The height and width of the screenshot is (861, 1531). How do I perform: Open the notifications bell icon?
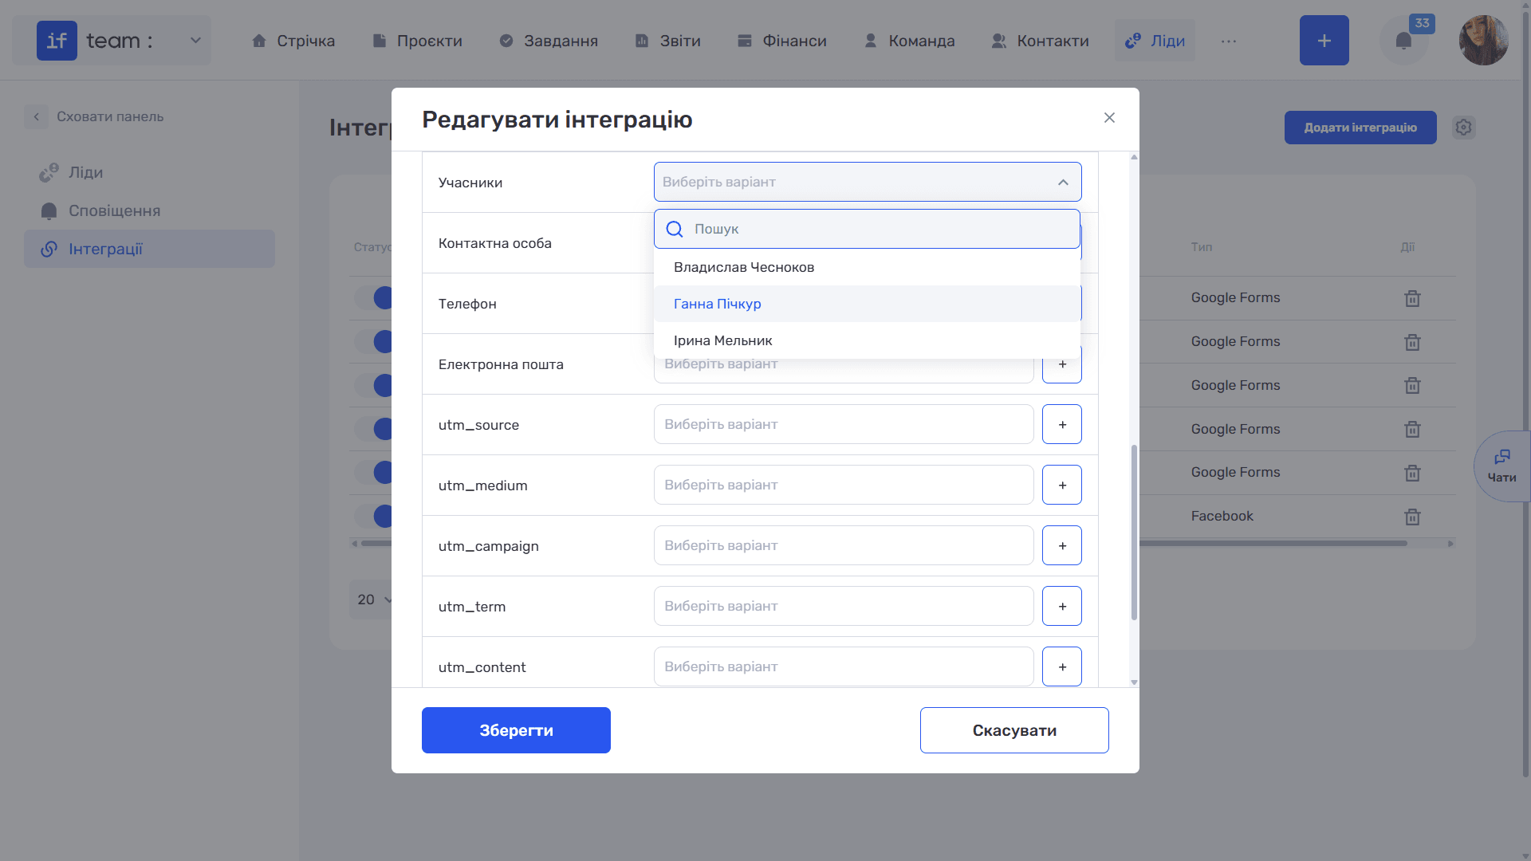[1403, 41]
